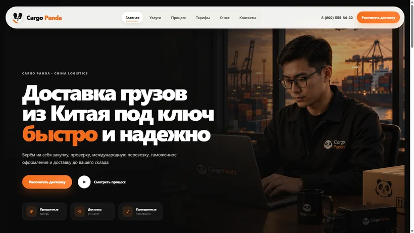Click the ruble icon in Прозрачные тарифы card

tap(31, 211)
